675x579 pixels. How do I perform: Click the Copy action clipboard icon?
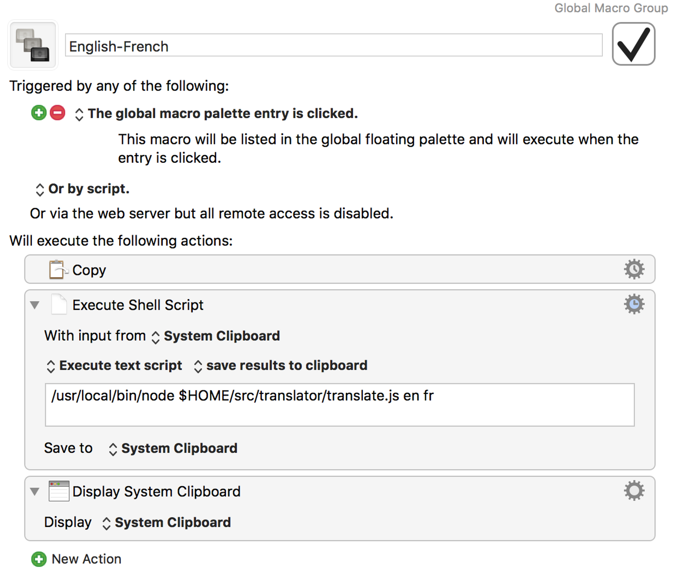(57, 269)
